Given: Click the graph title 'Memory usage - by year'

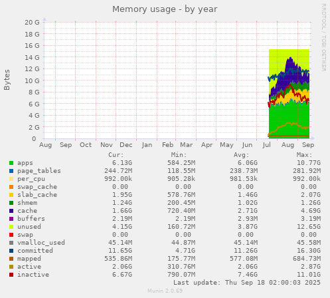Looking at the screenshot, I should (165, 9).
